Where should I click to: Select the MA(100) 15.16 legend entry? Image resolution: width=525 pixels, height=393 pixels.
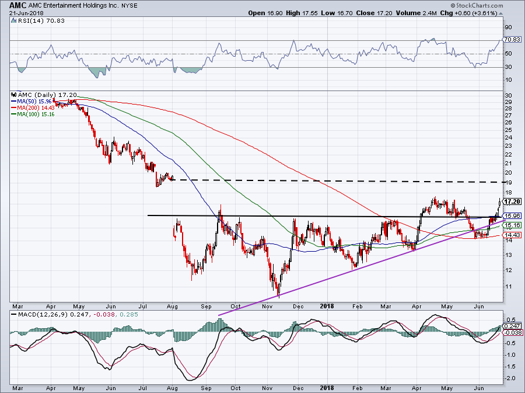[33, 114]
